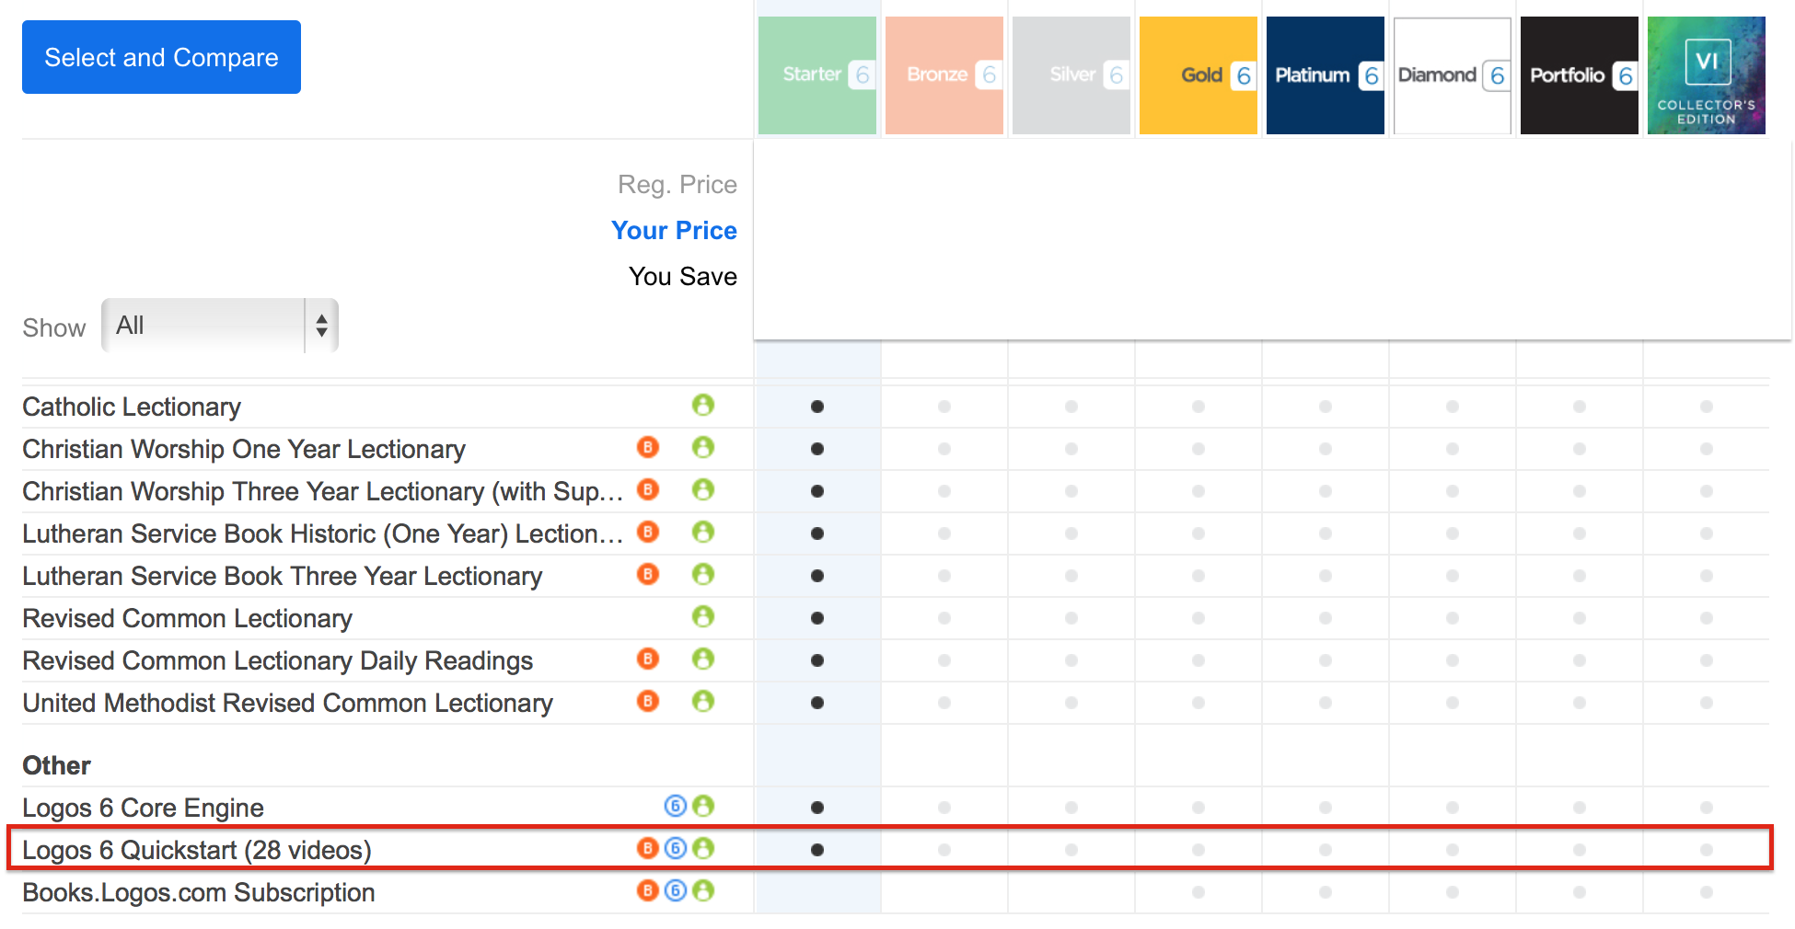The width and height of the screenshot is (1795, 929).
Task: Click the Books.Logos.com Subscription title
Action: pyautogui.click(x=199, y=892)
